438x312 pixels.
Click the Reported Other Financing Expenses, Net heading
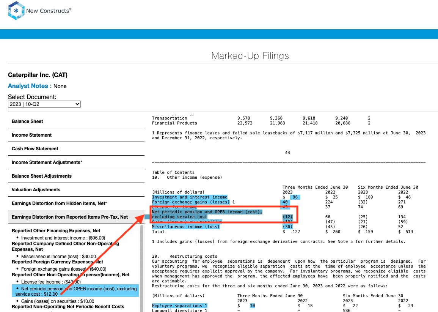[x=56, y=231]
